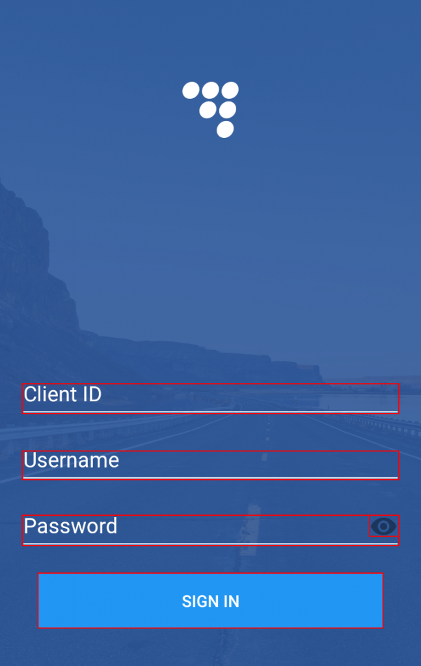
Task: Click into the Password field
Action: (x=197, y=530)
